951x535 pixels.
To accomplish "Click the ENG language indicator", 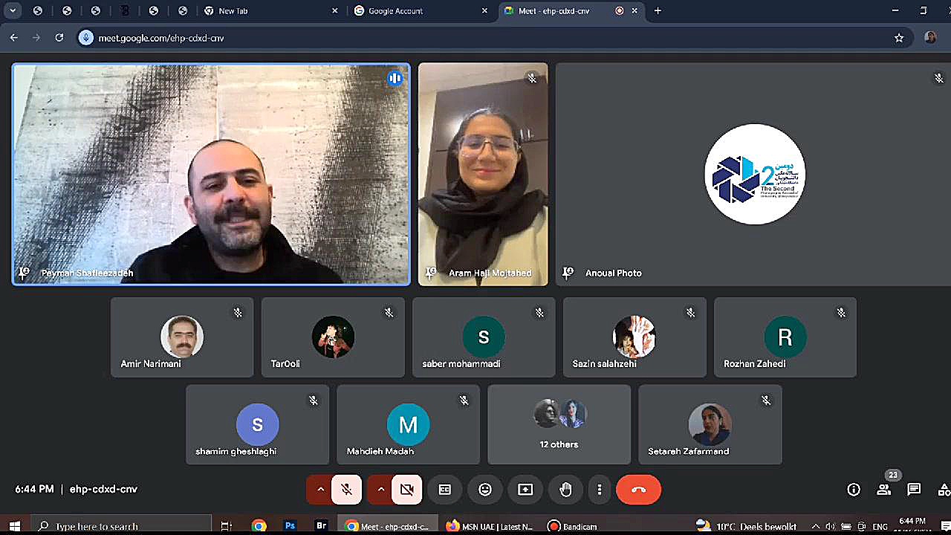I will [x=880, y=526].
